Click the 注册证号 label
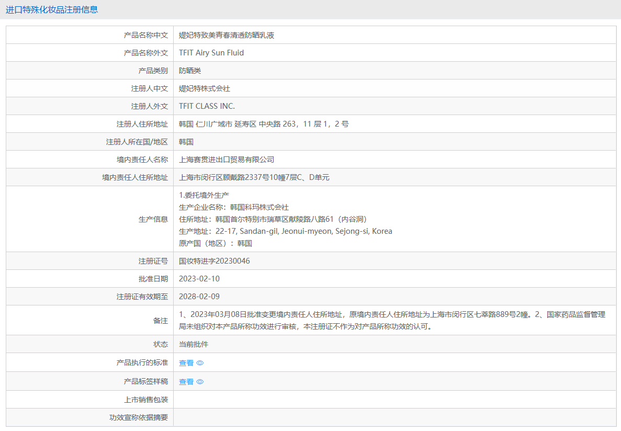The image size is (621, 431). (x=153, y=261)
